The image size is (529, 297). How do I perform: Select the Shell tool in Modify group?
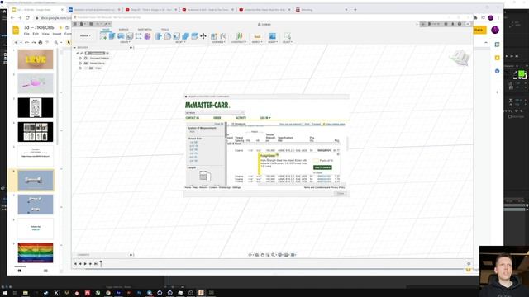click(176, 36)
